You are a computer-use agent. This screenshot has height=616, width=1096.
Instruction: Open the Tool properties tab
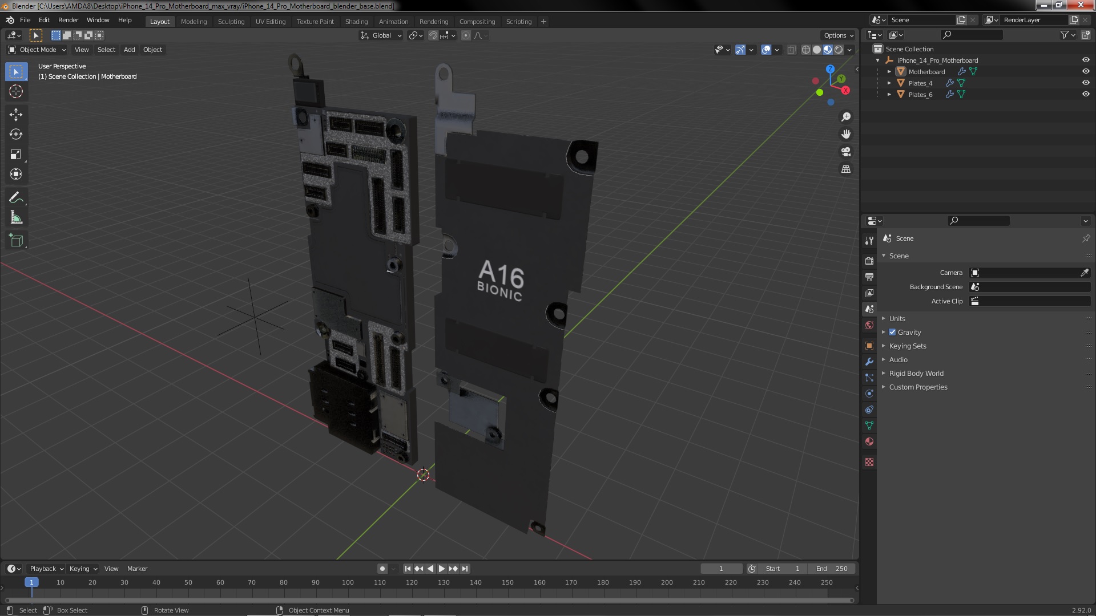point(869,241)
